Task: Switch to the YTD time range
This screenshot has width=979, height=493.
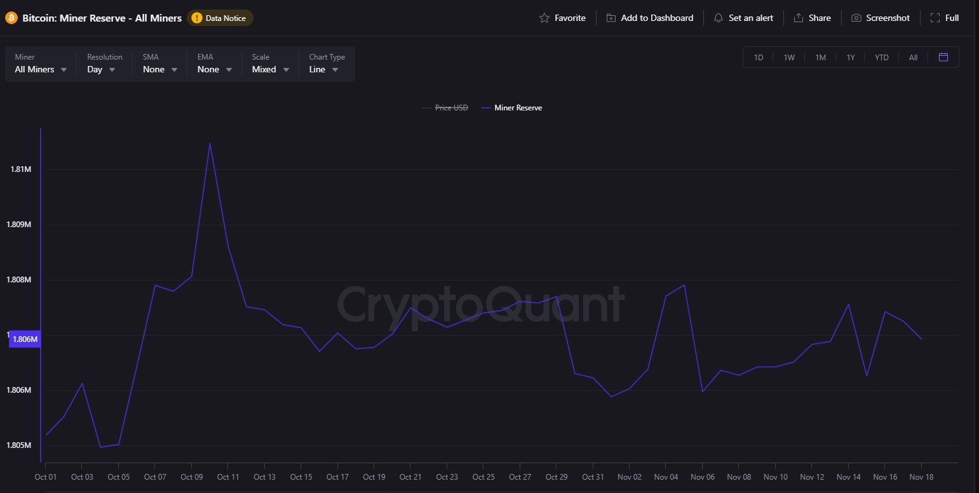Action: [x=881, y=57]
